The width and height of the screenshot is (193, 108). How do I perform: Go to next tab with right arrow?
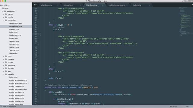click(x=36, y=5)
